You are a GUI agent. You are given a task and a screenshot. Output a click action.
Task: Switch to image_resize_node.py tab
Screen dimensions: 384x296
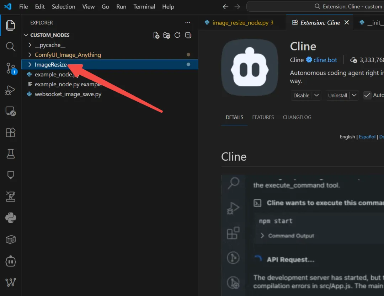pyautogui.click(x=242, y=22)
